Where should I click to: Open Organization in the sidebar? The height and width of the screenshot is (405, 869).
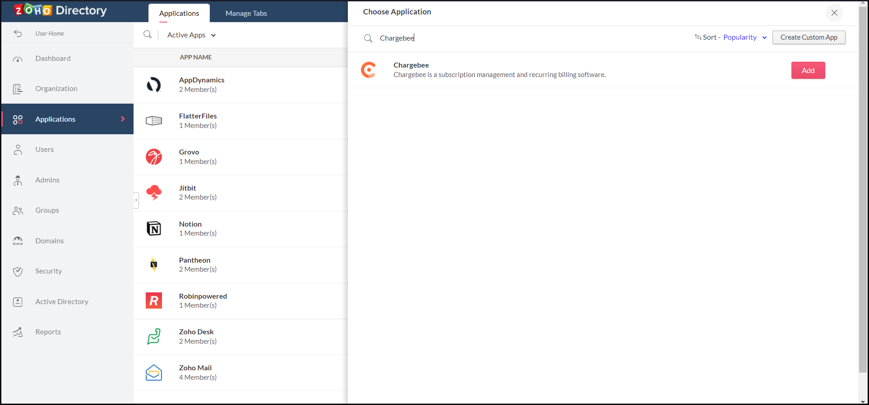pyautogui.click(x=68, y=89)
